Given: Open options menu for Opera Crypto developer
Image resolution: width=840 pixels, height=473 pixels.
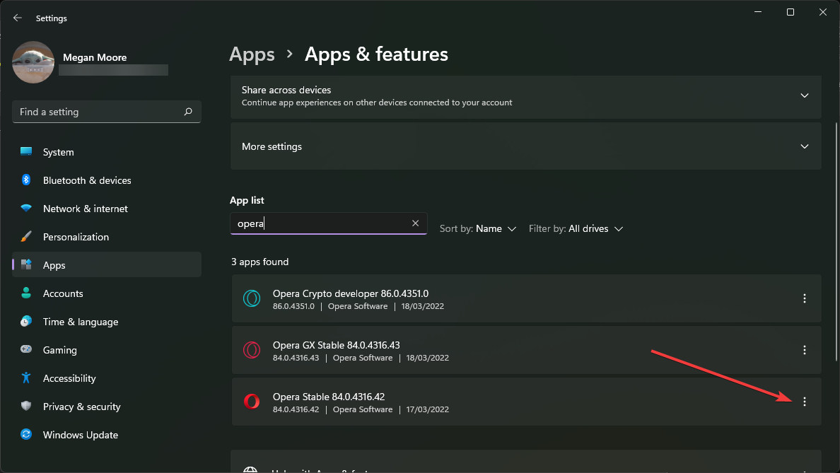Looking at the screenshot, I should pos(804,299).
